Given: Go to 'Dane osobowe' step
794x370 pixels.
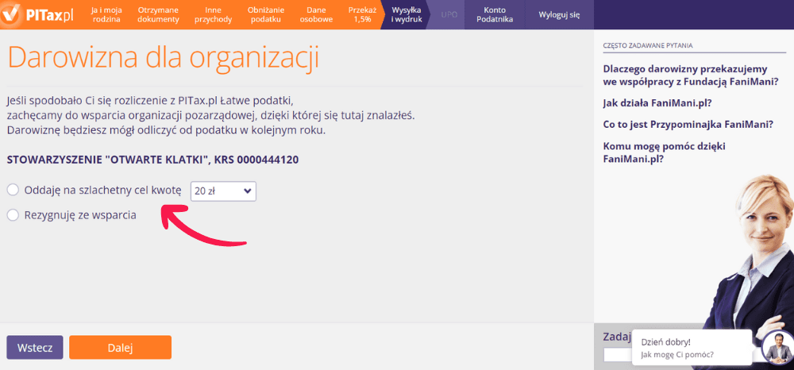Looking at the screenshot, I should pyautogui.click(x=316, y=14).
